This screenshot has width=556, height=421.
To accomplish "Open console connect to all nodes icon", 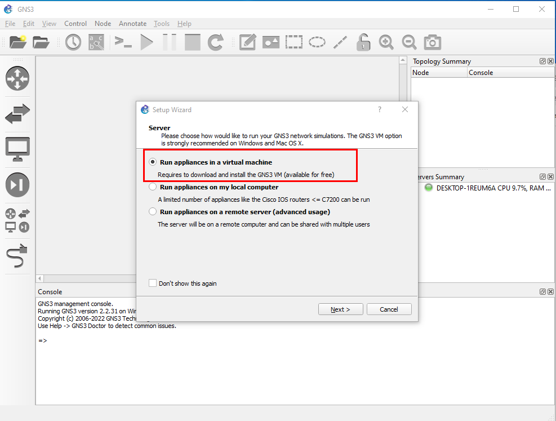I will (123, 42).
